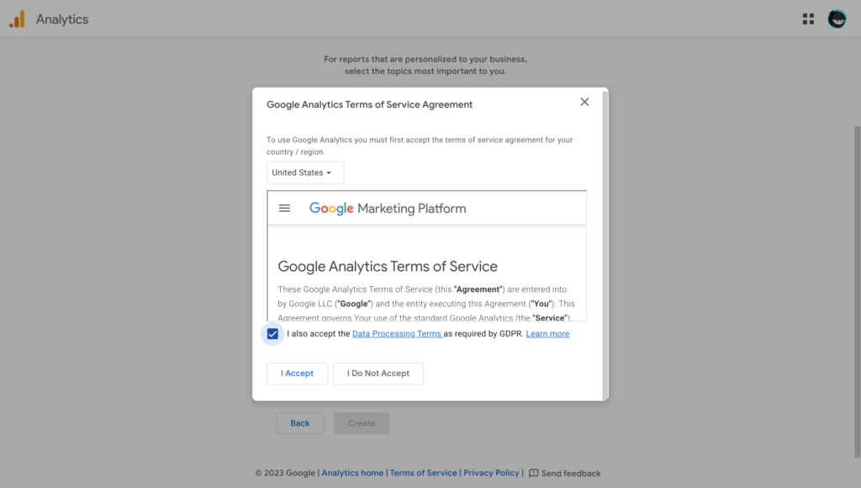Screen dimensions: 861x488
Task: Click the Analytics logo icon
Action: [17, 18]
